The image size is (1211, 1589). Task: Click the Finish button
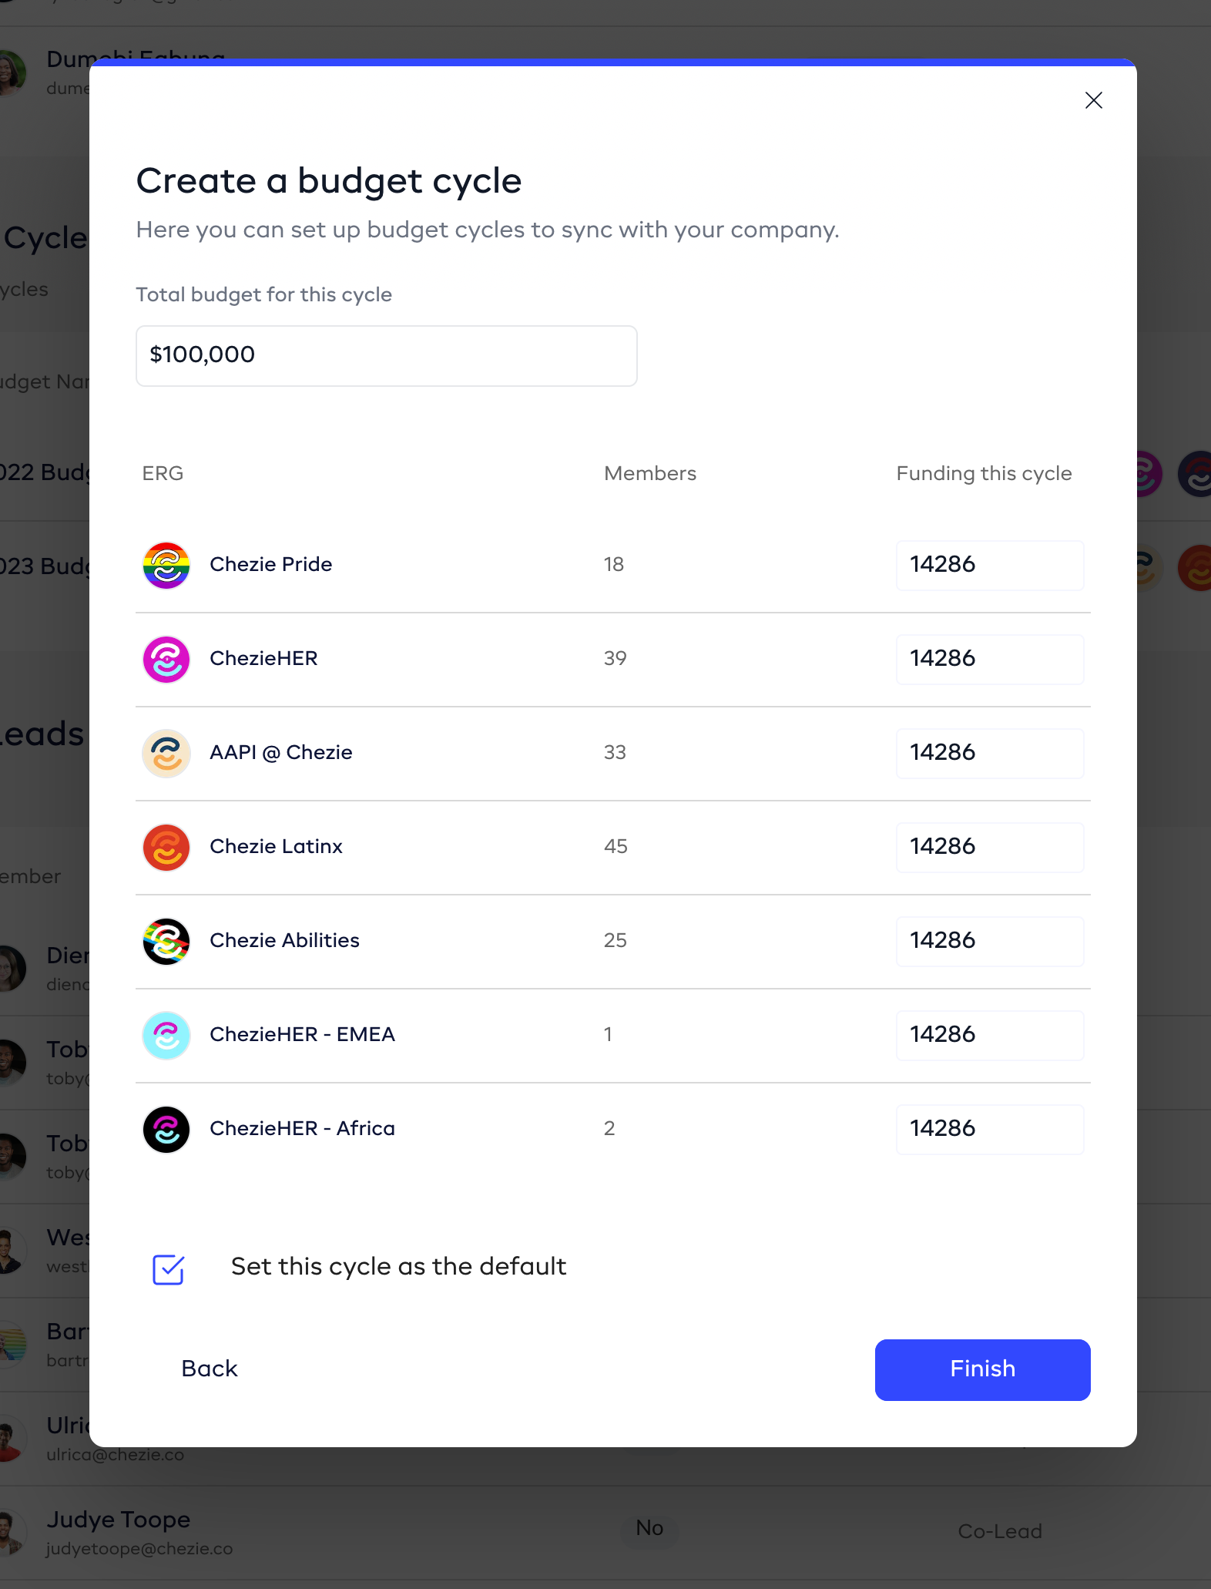982,1369
